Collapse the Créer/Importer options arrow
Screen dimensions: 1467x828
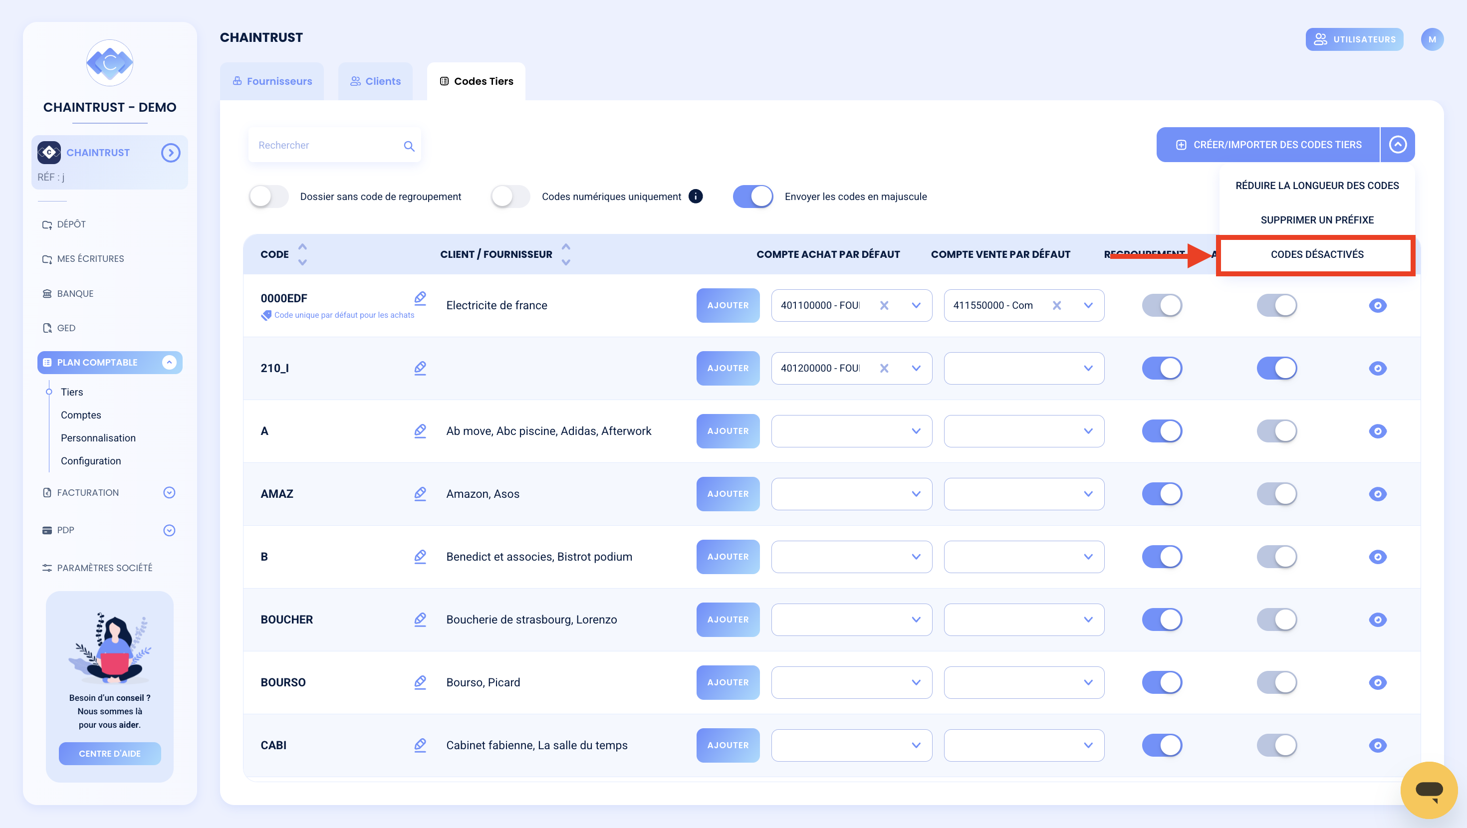[1398, 145]
